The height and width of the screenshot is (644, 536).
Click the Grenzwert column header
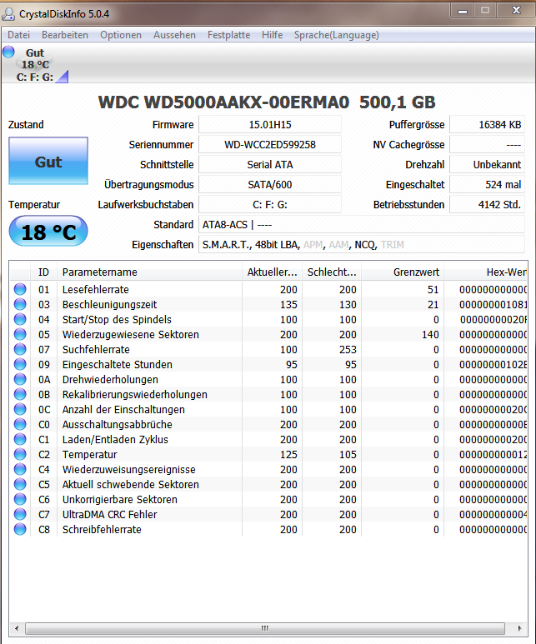[x=403, y=272]
